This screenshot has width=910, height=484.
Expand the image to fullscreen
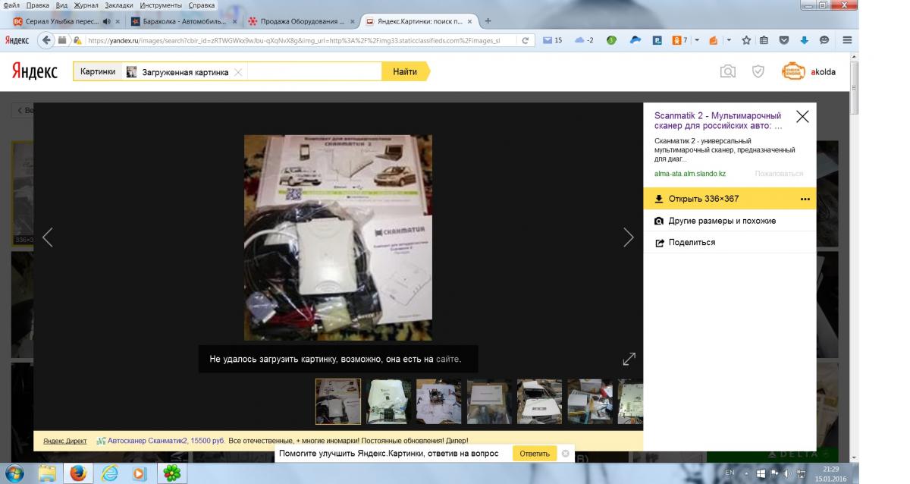click(629, 360)
